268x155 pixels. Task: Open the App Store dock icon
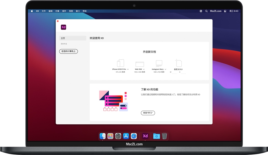click(126, 136)
